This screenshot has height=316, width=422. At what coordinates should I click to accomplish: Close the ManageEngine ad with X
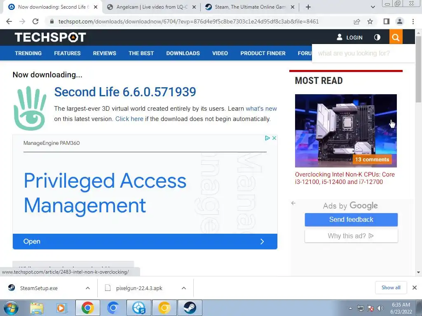point(274,138)
